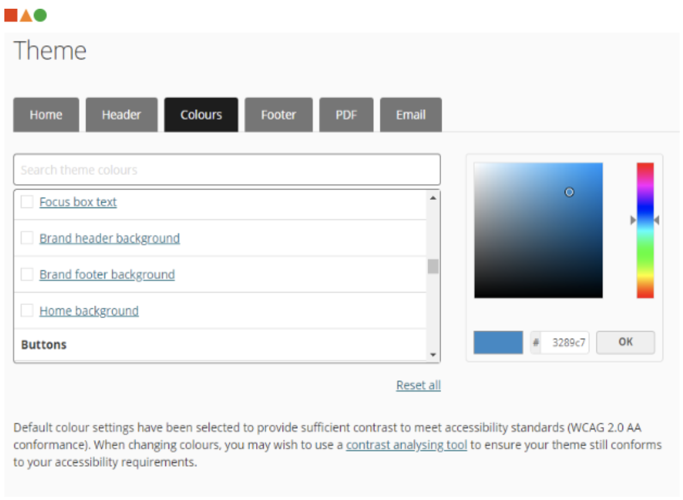Click the circular picker marker on the gradient

(x=569, y=192)
